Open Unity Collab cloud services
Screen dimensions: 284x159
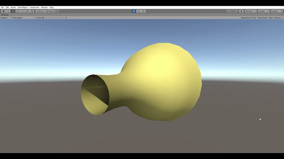coord(242,11)
